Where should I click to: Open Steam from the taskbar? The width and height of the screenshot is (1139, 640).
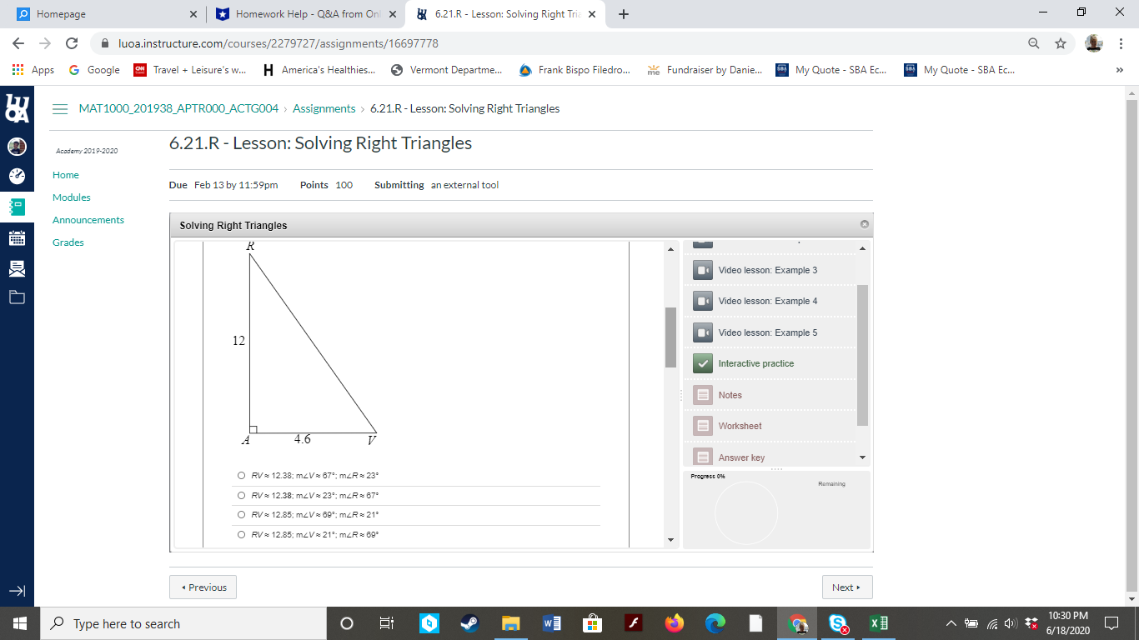(x=469, y=623)
